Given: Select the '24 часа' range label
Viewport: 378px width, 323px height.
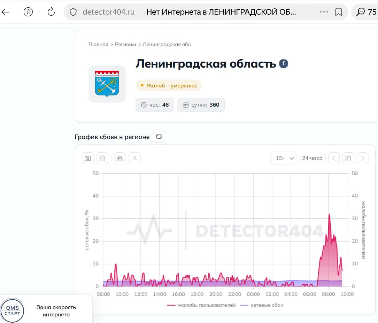Looking at the screenshot, I should tap(312, 159).
